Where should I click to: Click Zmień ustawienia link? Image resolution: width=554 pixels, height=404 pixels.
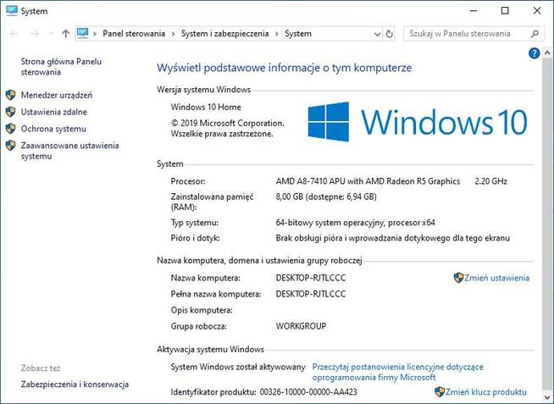click(x=496, y=278)
